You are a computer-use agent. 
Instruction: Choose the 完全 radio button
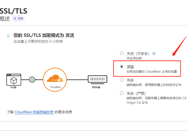tap(122, 80)
